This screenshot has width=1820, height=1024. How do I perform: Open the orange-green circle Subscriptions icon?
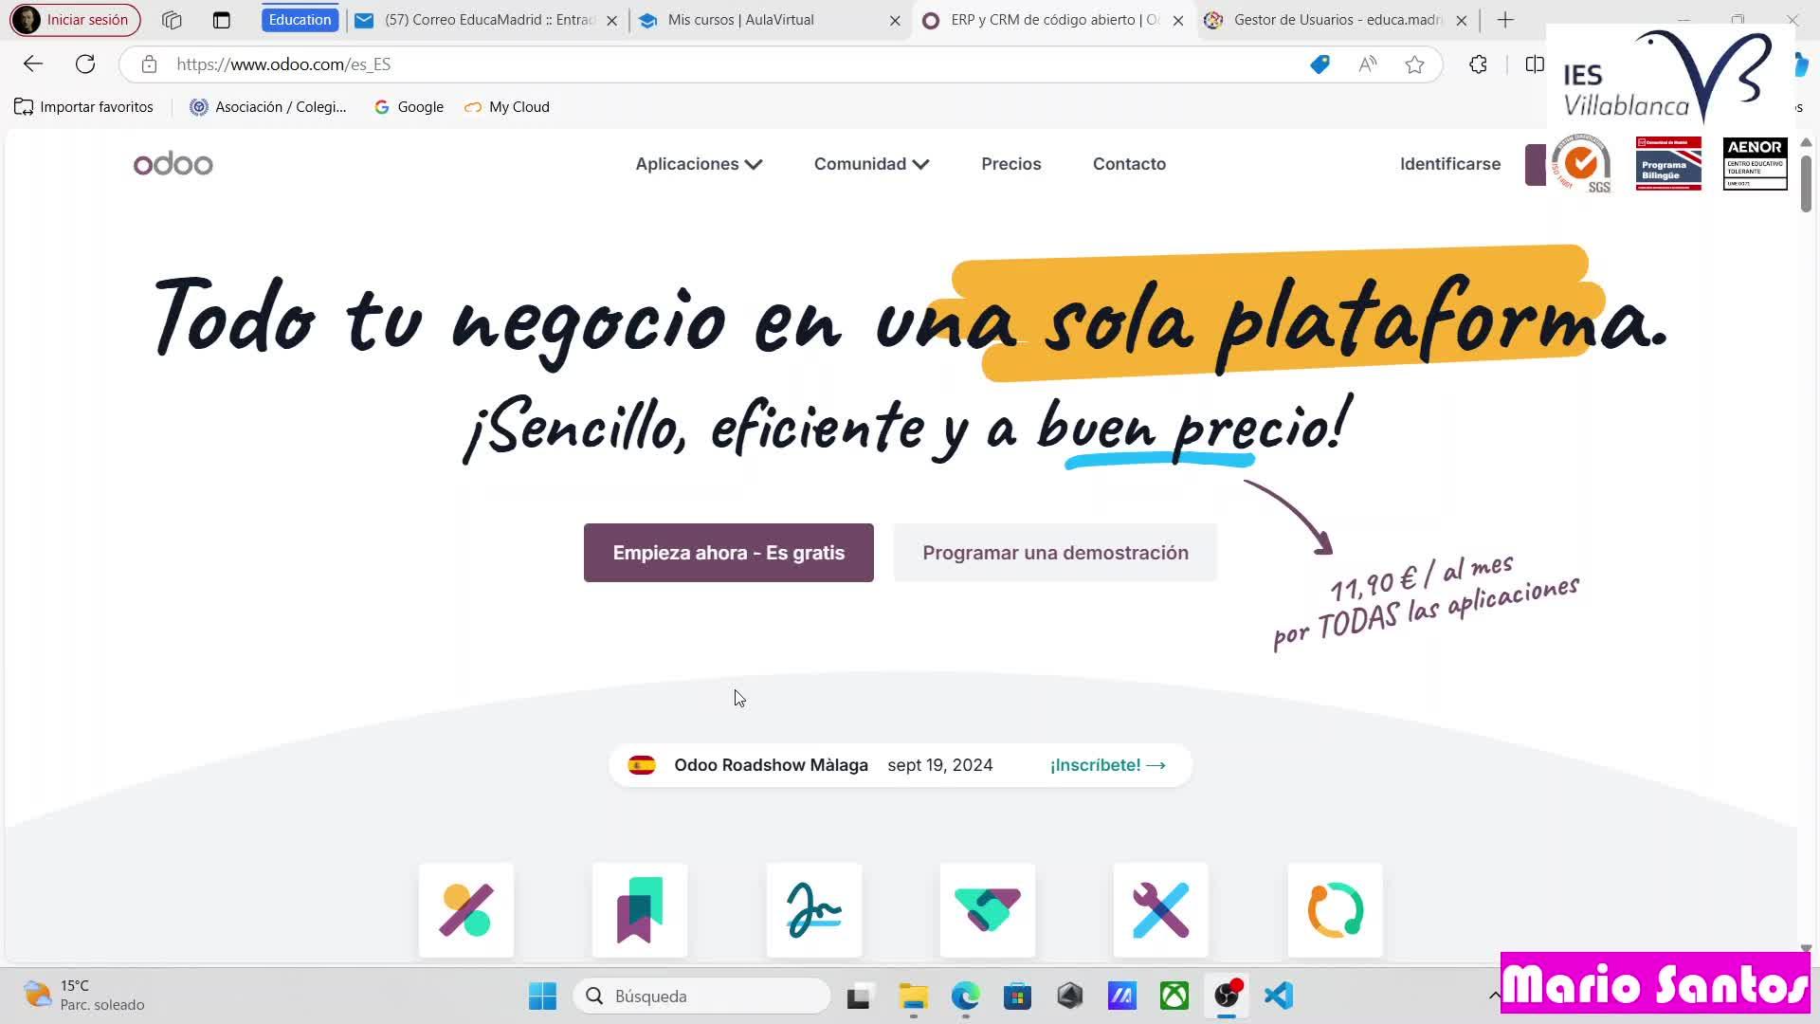coord(1335,910)
